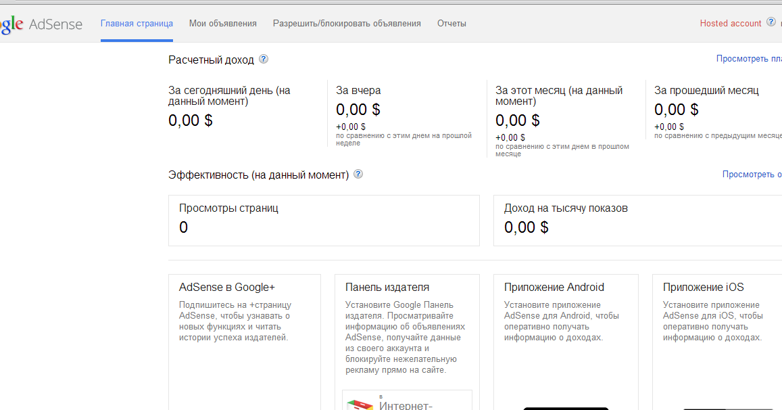Open the Главная страница tab
This screenshot has width=782, height=410.
pos(137,24)
